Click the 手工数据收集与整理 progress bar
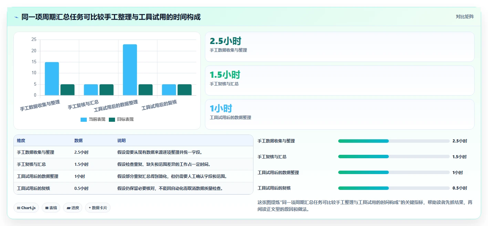 [394, 141]
